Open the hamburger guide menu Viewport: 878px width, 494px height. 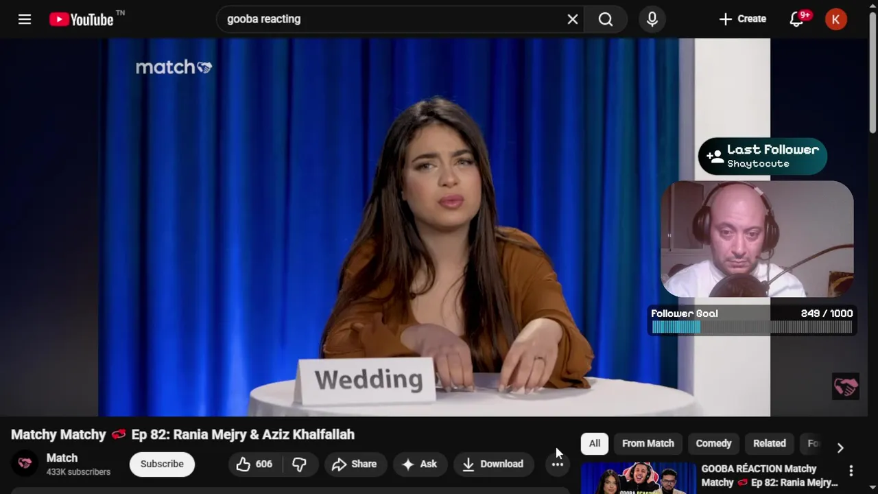point(25,19)
